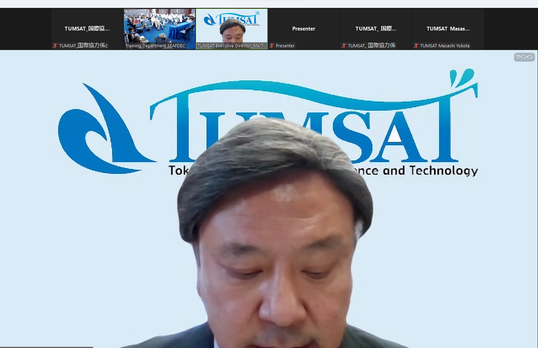Select the Presenter participant tile

click(304, 29)
